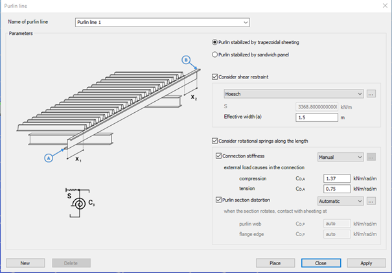Toggle the Connection stiffness checkbox
This screenshot has width=392, height=273.
218,156
